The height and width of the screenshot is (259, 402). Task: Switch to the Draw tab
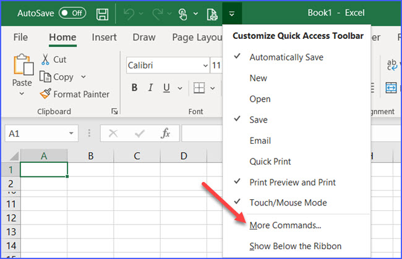(x=144, y=38)
